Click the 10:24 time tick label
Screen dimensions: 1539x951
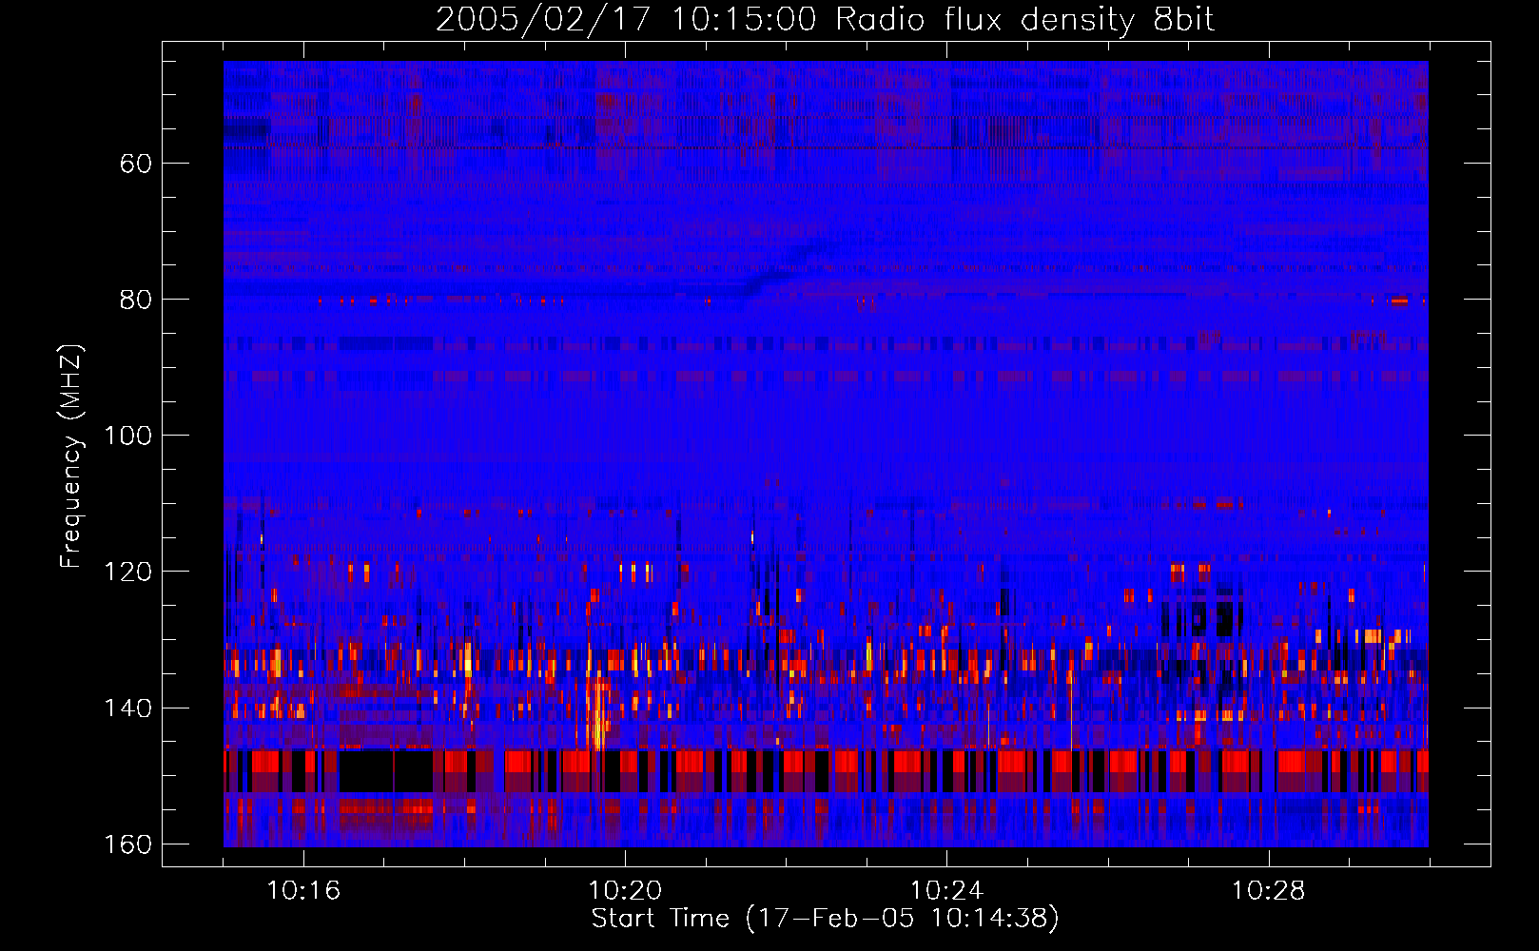(946, 891)
